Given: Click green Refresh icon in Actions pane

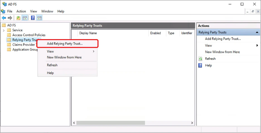Looking at the screenshot, I should (x=200, y=59).
